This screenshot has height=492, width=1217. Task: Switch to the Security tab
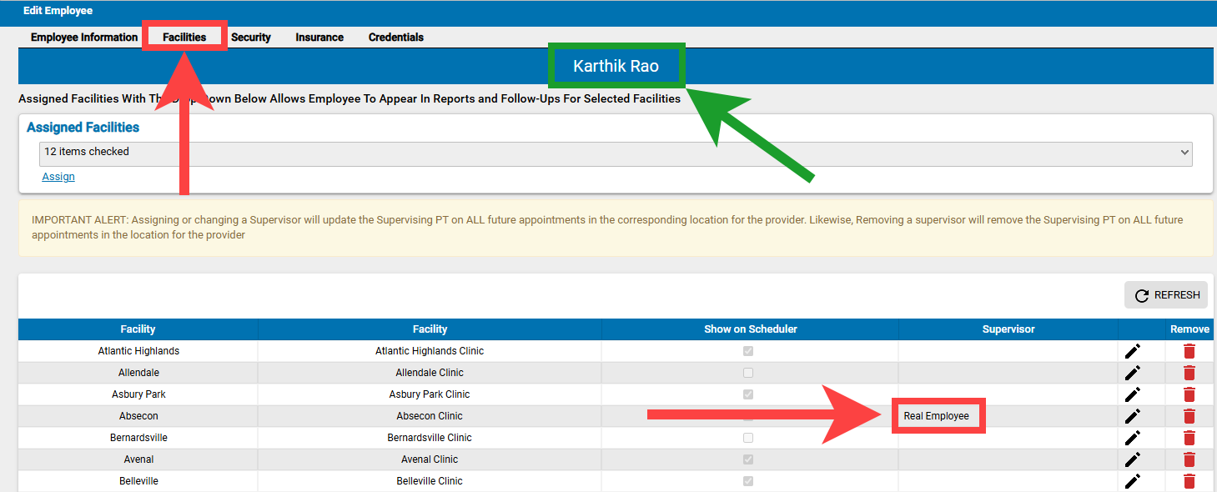[250, 37]
